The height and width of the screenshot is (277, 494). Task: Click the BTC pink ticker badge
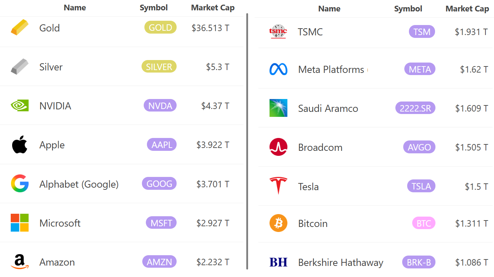click(x=424, y=223)
